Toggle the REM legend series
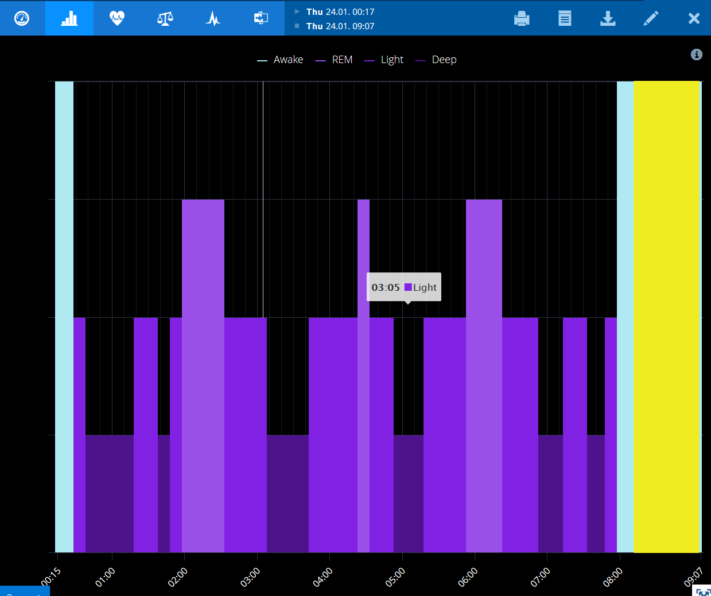 [334, 60]
